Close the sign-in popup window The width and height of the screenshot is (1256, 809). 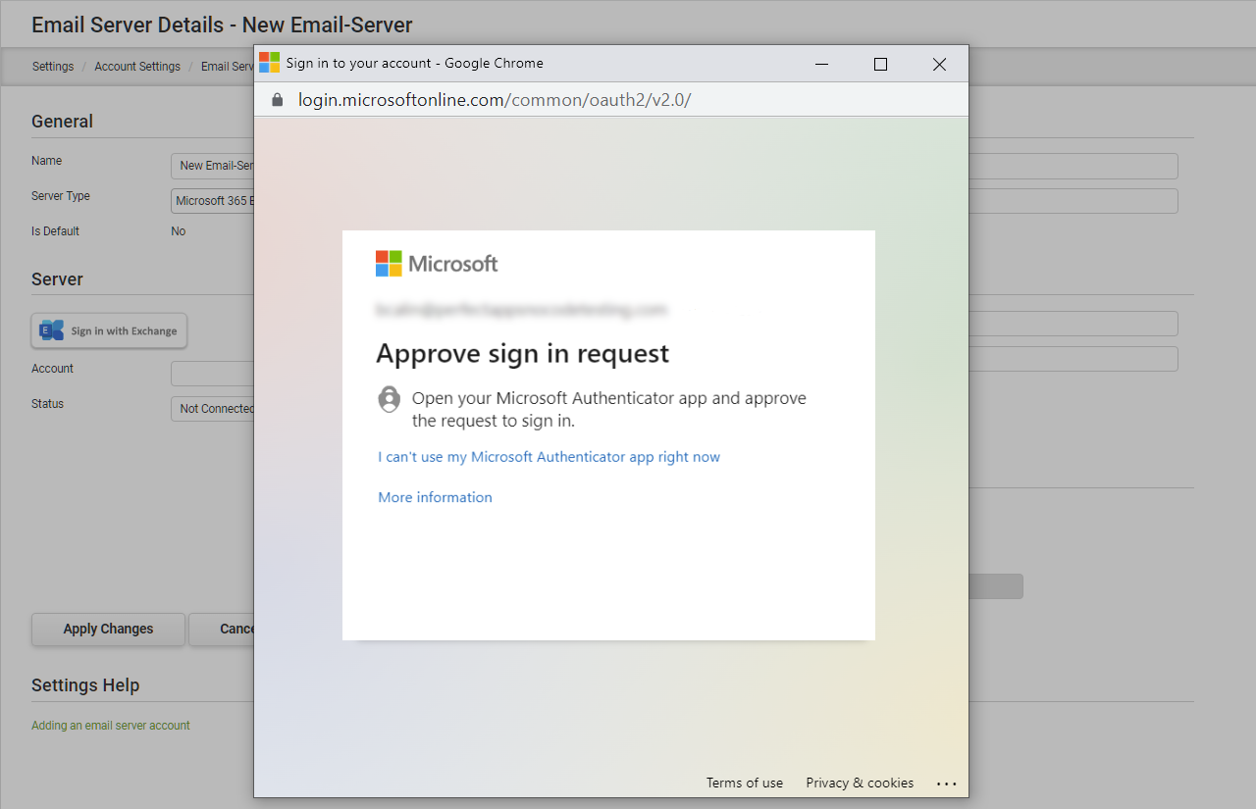coord(939,64)
